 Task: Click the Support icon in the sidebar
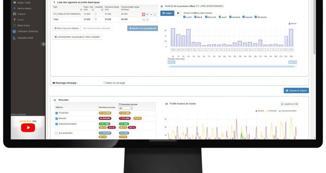[14, 14]
